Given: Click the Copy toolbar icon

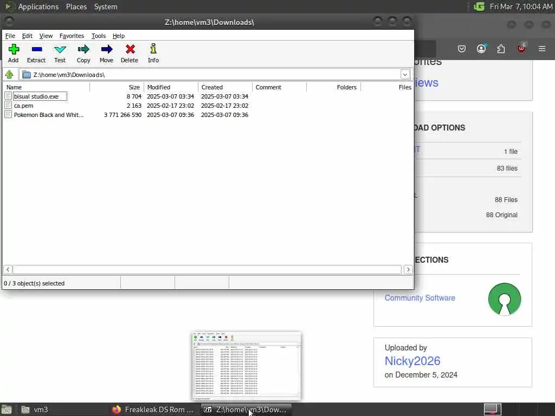Looking at the screenshot, I should [x=83, y=49].
